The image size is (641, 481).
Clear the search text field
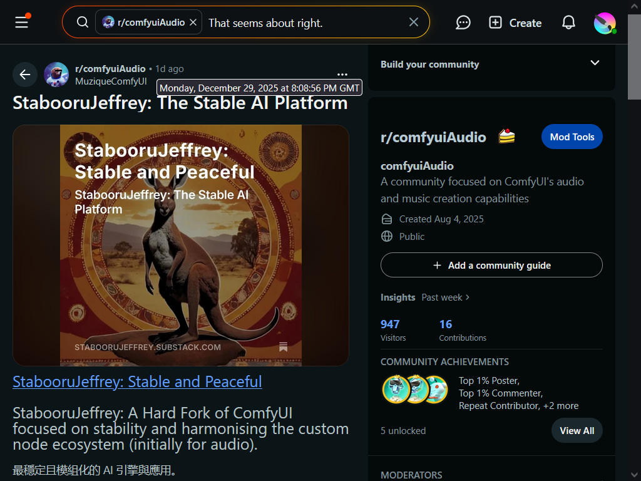click(414, 22)
